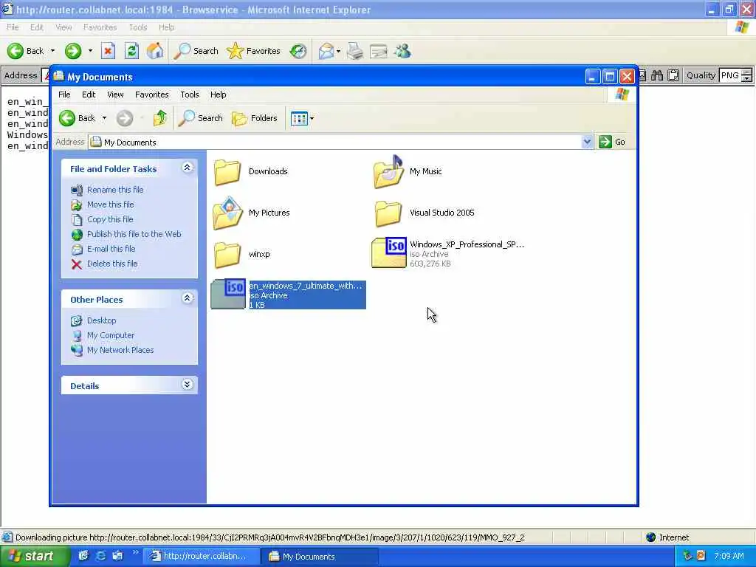The width and height of the screenshot is (756, 567).
Task: Select the Visual Studio 2005 folder icon
Action: click(388, 213)
